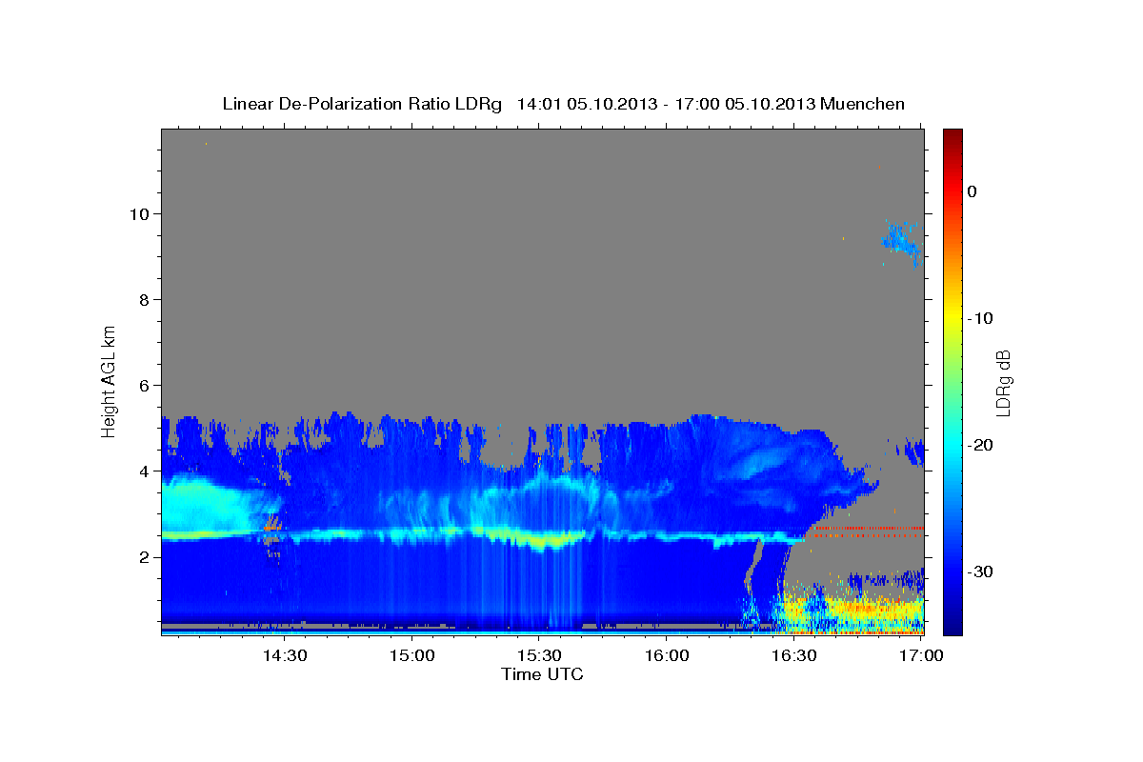The image size is (1143, 762).
Task: Click the colorbar value label -30
Action: point(981,571)
